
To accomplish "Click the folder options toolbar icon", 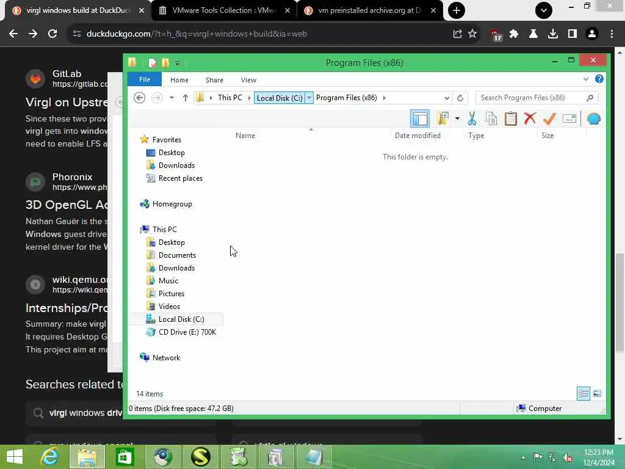I will [x=443, y=118].
